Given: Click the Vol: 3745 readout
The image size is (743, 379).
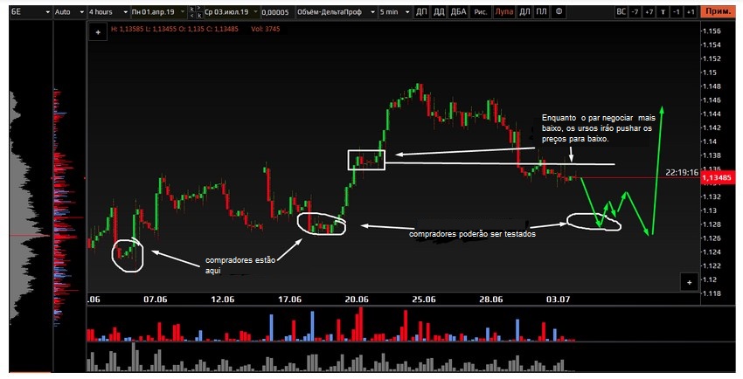Looking at the screenshot, I should pyautogui.click(x=266, y=29).
